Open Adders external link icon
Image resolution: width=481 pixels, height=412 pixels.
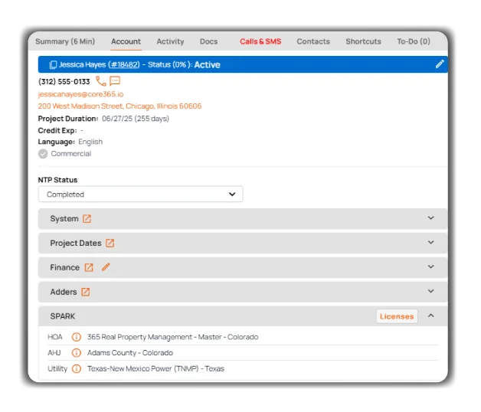86,292
